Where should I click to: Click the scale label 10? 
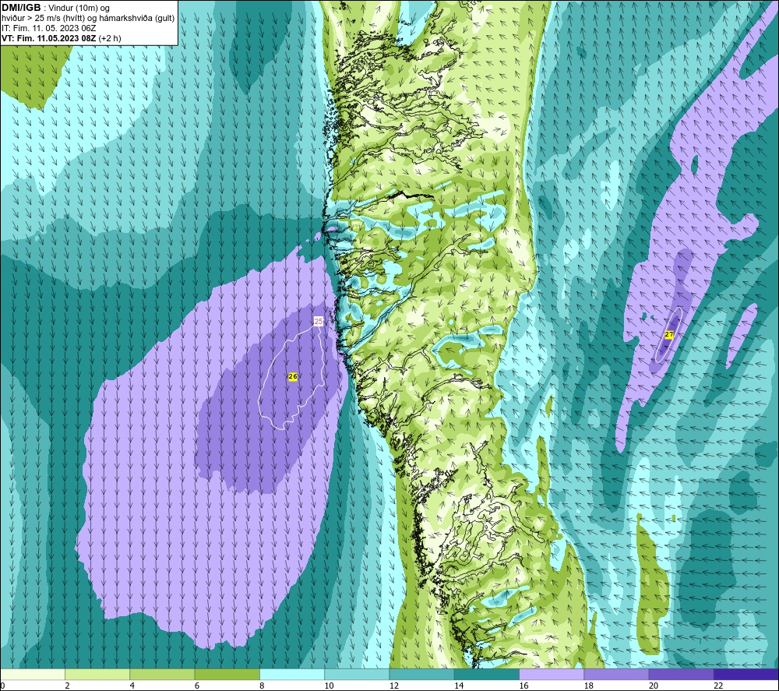pos(330,686)
